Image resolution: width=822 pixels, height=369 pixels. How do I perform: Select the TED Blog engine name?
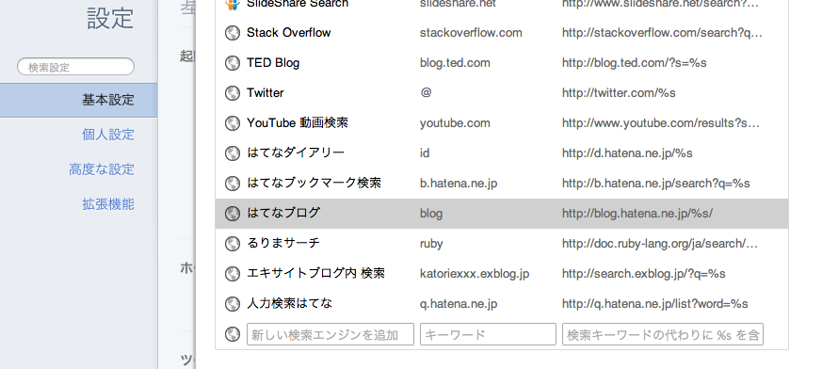point(273,63)
